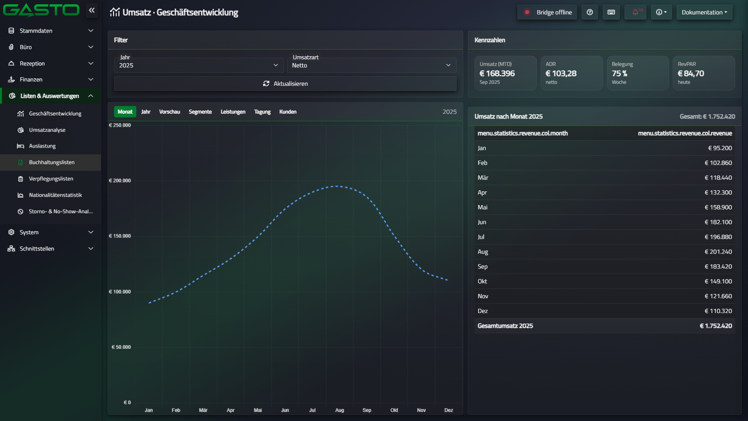Click the Gesamtumsatz 2025 total row

(605, 326)
